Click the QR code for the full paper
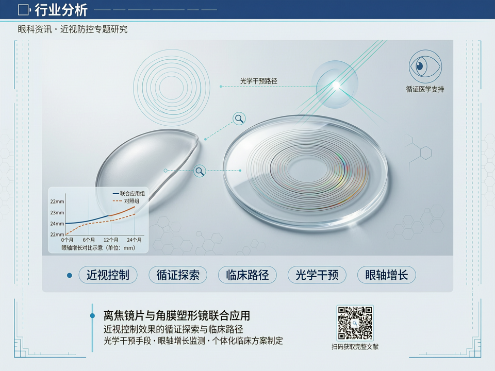The image size is (495, 371). [x=355, y=323]
